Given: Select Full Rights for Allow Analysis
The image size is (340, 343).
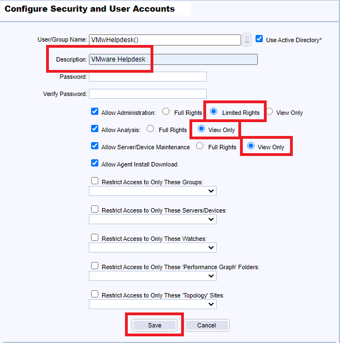Looking at the screenshot, I should [x=151, y=129].
